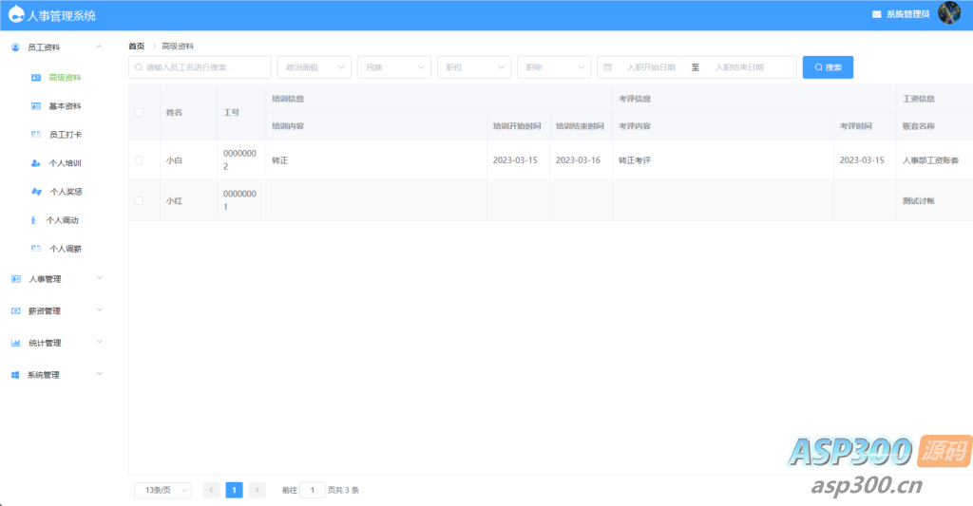Click the mail envelope icon in header
The width and height of the screenshot is (973, 506).
(x=876, y=14)
